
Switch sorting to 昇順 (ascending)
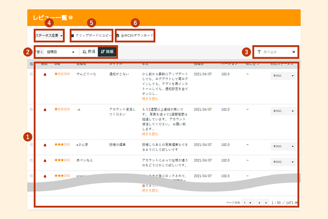pos(89,52)
